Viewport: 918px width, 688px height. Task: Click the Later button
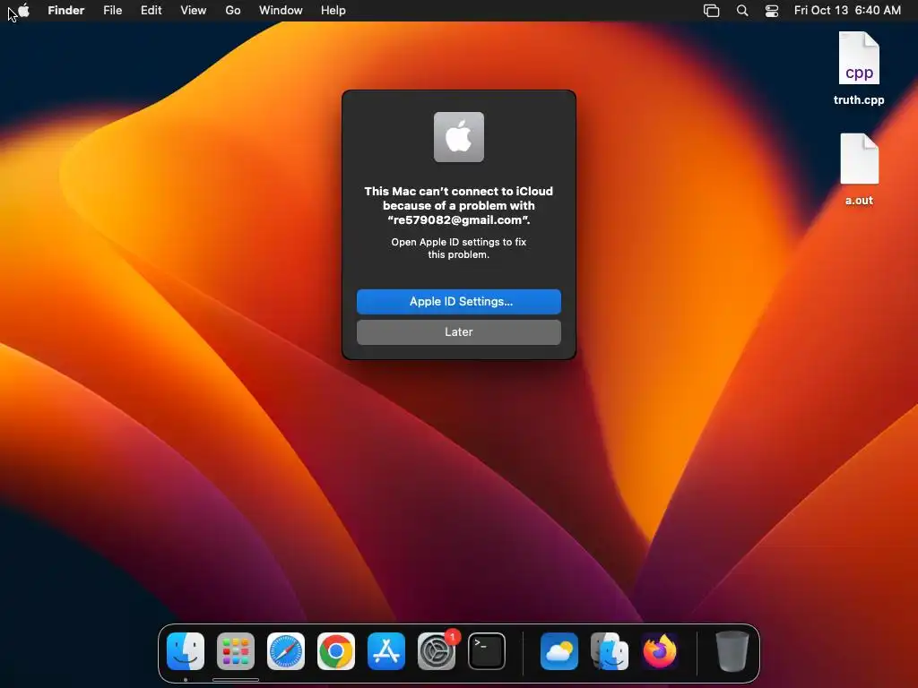pos(459,331)
